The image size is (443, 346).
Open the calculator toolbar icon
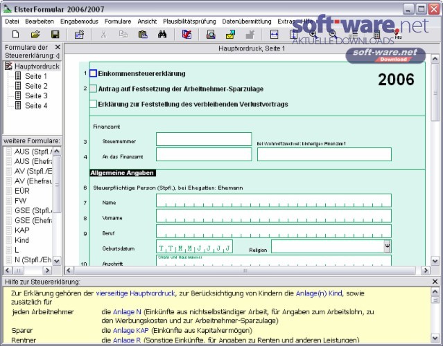376,35
